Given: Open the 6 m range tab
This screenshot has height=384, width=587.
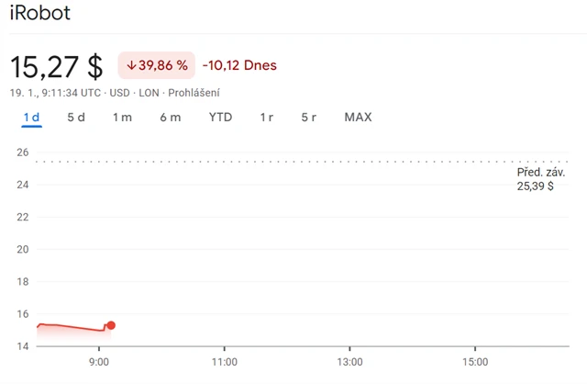Looking at the screenshot, I should pyautogui.click(x=170, y=117).
